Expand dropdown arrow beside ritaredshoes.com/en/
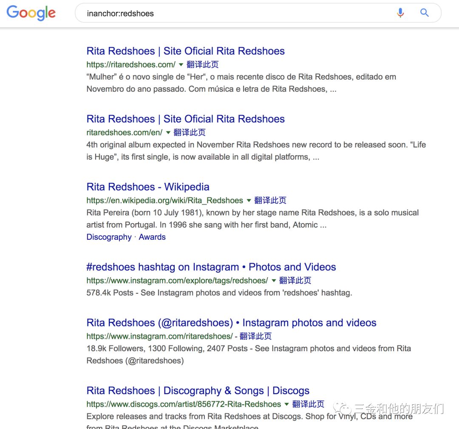 coord(168,133)
